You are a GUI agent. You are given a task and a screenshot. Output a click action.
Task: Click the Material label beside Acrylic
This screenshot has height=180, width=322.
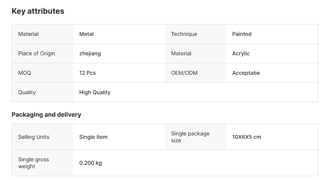coord(181,53)
